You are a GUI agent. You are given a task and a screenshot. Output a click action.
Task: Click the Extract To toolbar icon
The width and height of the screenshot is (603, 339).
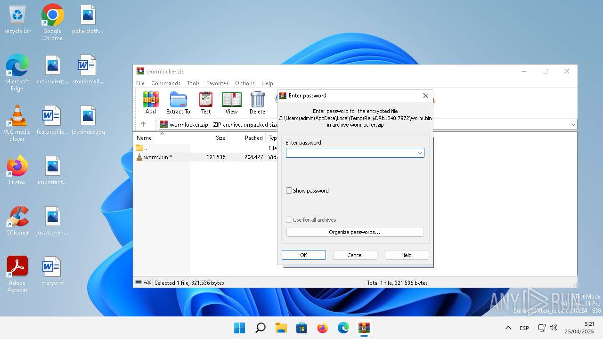pyautogui.click(x=178, y=103)
